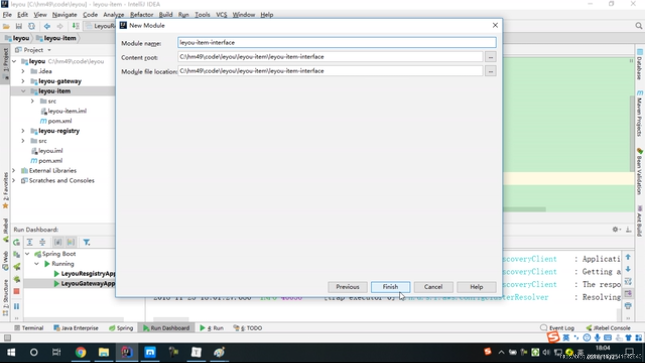The image size is (645, 363).
Task: Click the Filter icon in Run Dashboard
Action: 86,242
